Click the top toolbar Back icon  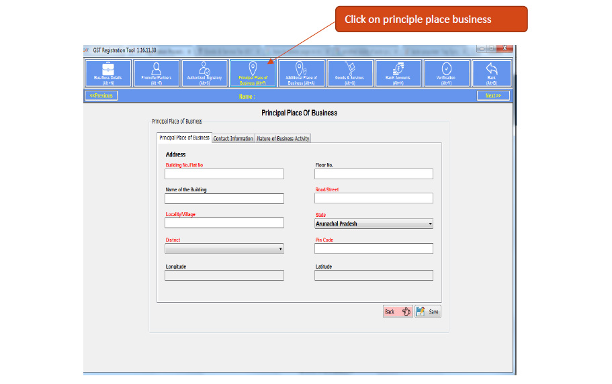491,73
